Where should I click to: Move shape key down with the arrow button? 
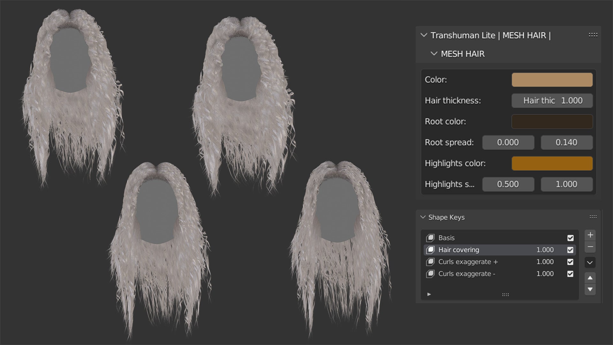(x=590, y=289)
